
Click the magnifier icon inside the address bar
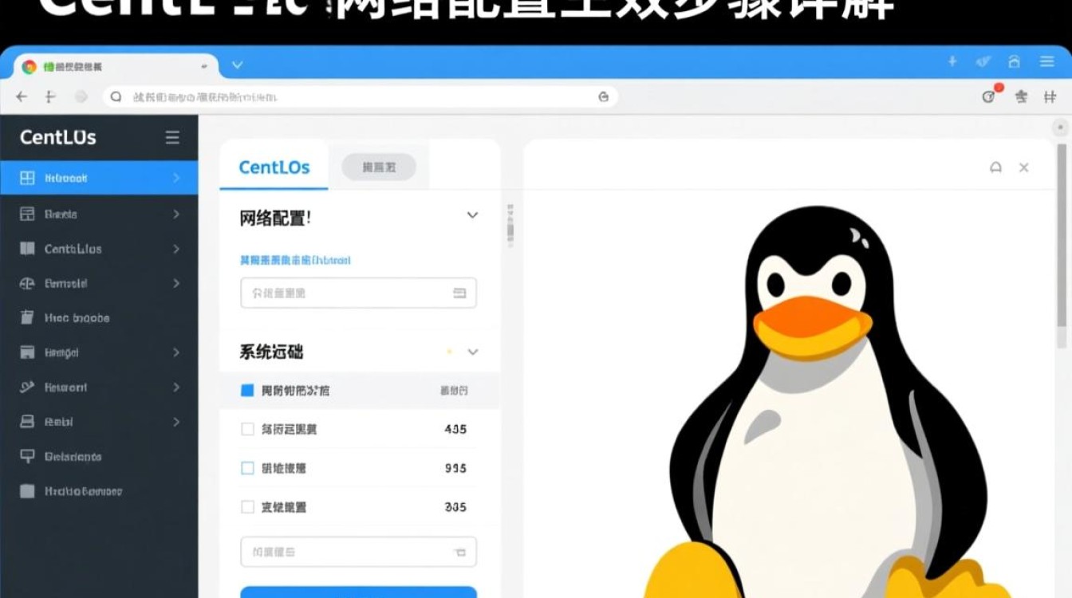point(116,96)
